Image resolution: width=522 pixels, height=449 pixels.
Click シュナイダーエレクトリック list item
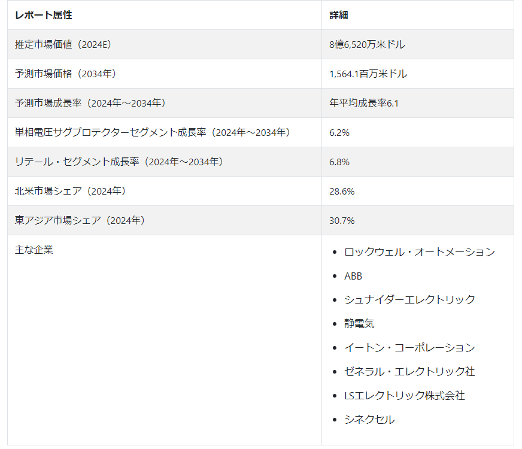[x=409, y=299]
